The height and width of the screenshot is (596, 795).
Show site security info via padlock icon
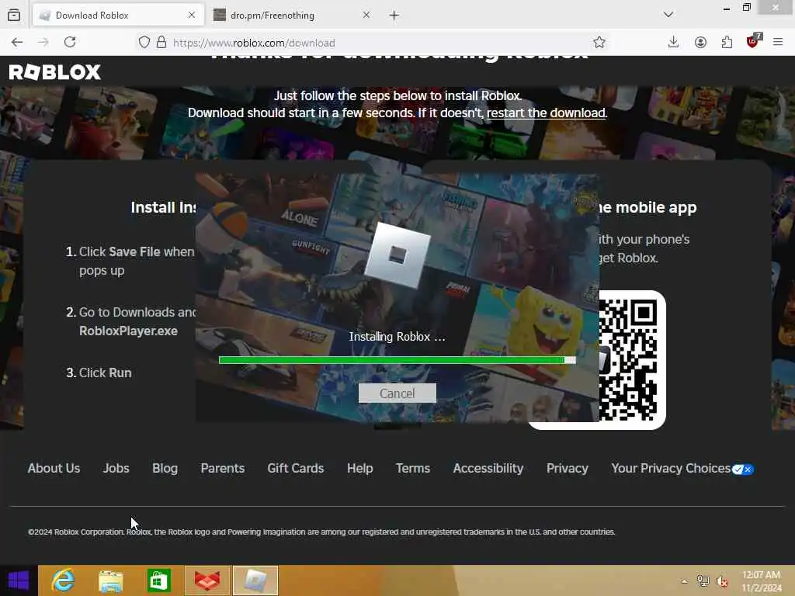(x=161, y=42)
